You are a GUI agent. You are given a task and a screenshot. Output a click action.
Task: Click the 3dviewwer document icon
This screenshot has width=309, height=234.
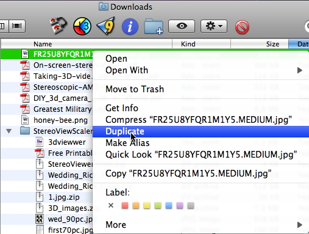pyautogui.click(x=40, y=142)
